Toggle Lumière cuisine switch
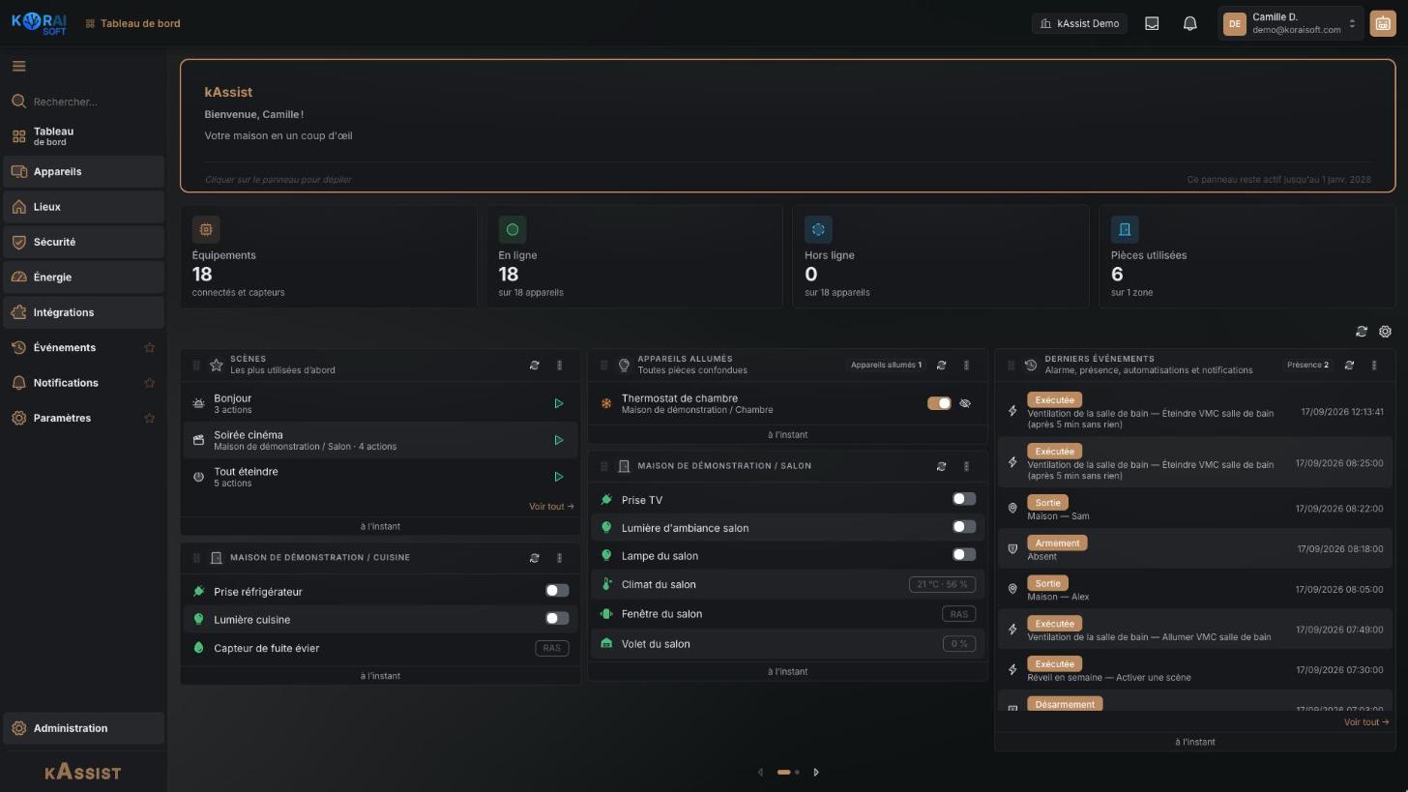Screen dimensions: 1408x792 [x=557, y=619]
